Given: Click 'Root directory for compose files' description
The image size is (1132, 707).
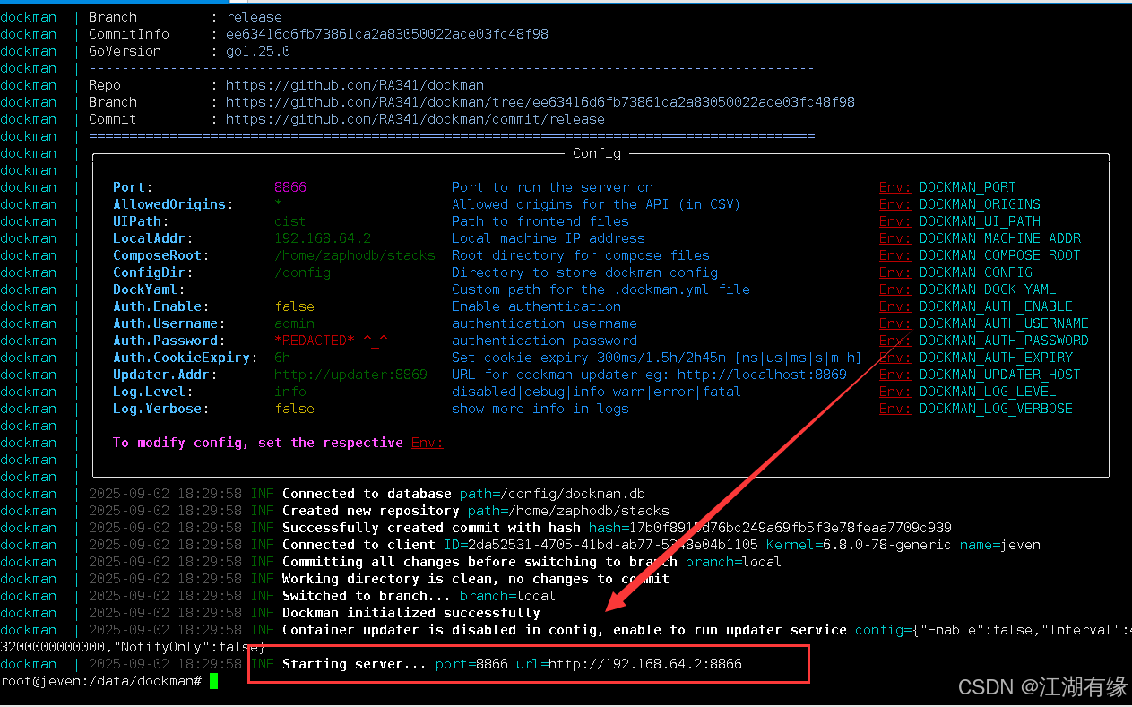Looking at the screenshot, I should (581, 255).
